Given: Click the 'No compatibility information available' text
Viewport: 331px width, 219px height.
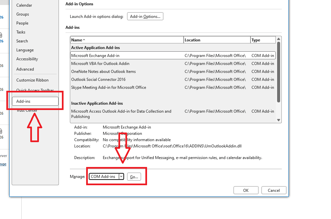Looking at the screenshot, I should [x=137, y=140].
